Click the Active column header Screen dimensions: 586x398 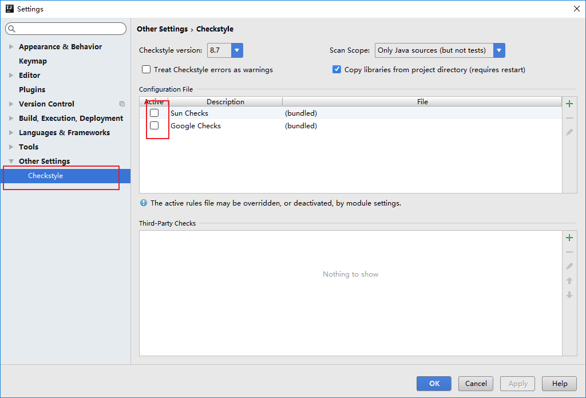click(154, 102)
